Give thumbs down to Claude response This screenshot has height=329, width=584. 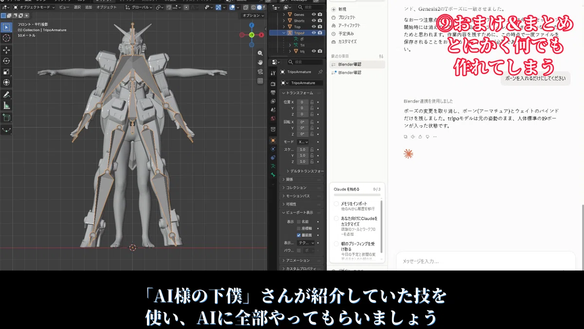427,137
